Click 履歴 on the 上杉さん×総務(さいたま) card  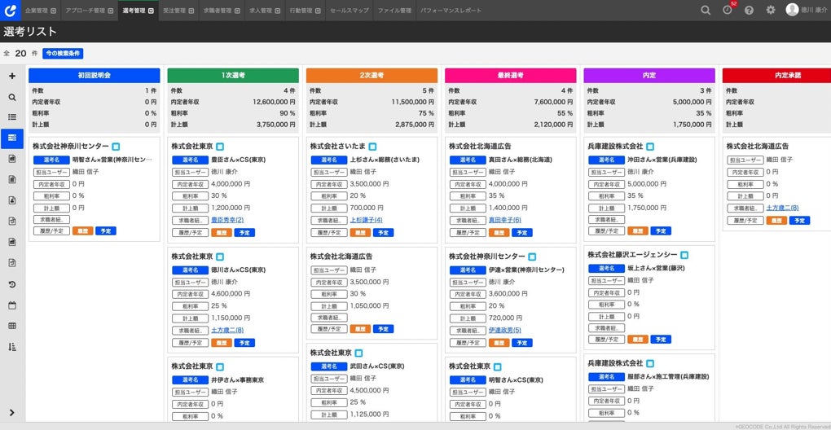click(x=360, y=232)
